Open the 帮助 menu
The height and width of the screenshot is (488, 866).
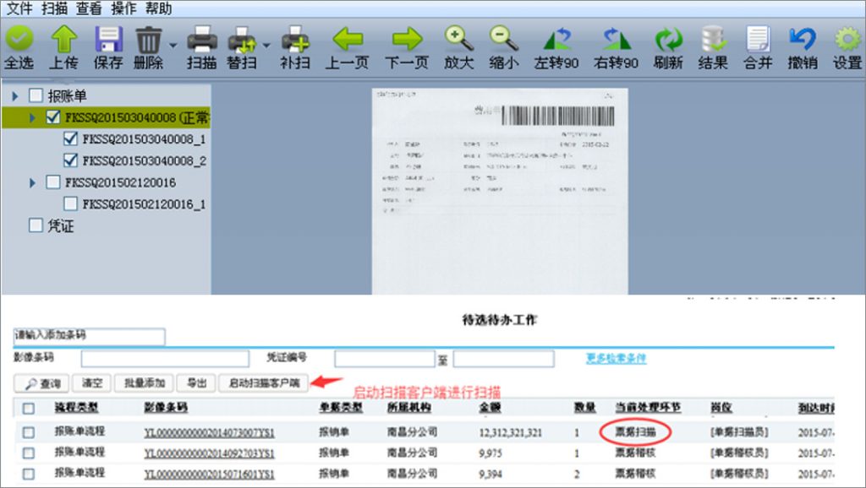[x=158, y=9]
